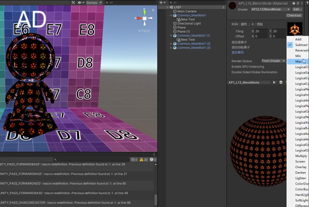Open the Shader dropdown showing AP1/L13/BlendMode
This screenshot has height=207, width=309.
pos(270,9)
